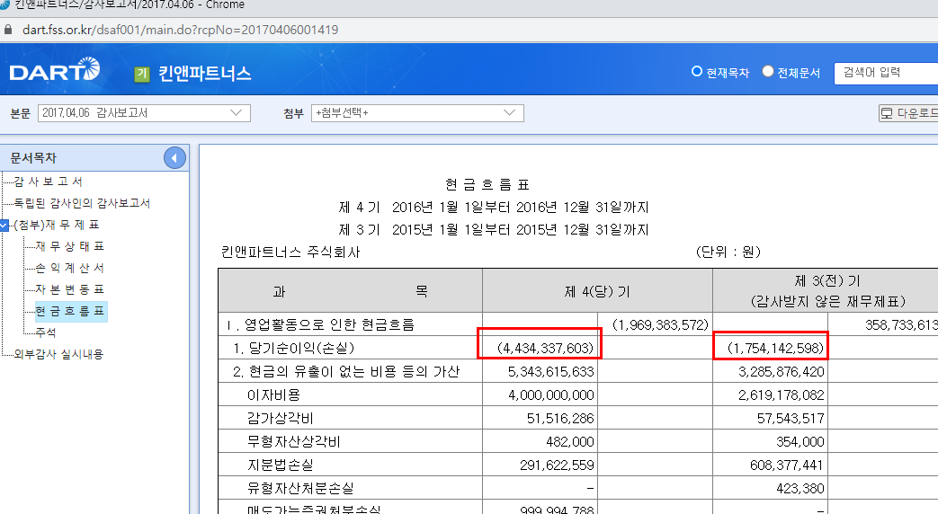Screen dimensions: 938x514
Task: Click the 감가상각비 row label
Action: (x=280, y=419)
